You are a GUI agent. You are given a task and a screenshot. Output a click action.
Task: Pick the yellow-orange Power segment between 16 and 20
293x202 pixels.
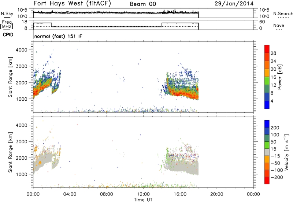tap(267, 73)
